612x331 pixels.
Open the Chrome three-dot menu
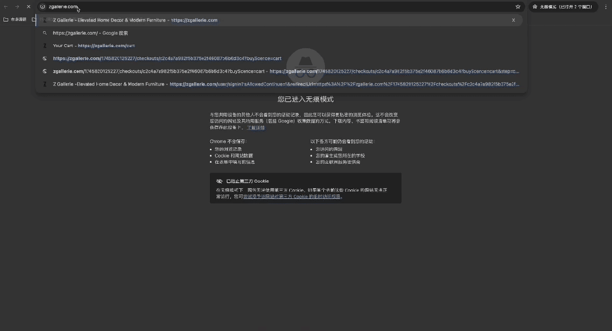606,7
